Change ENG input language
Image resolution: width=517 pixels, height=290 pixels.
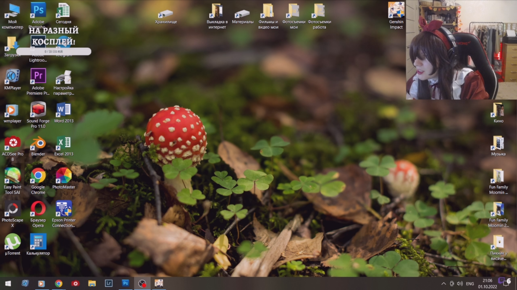tap(470, 283)
